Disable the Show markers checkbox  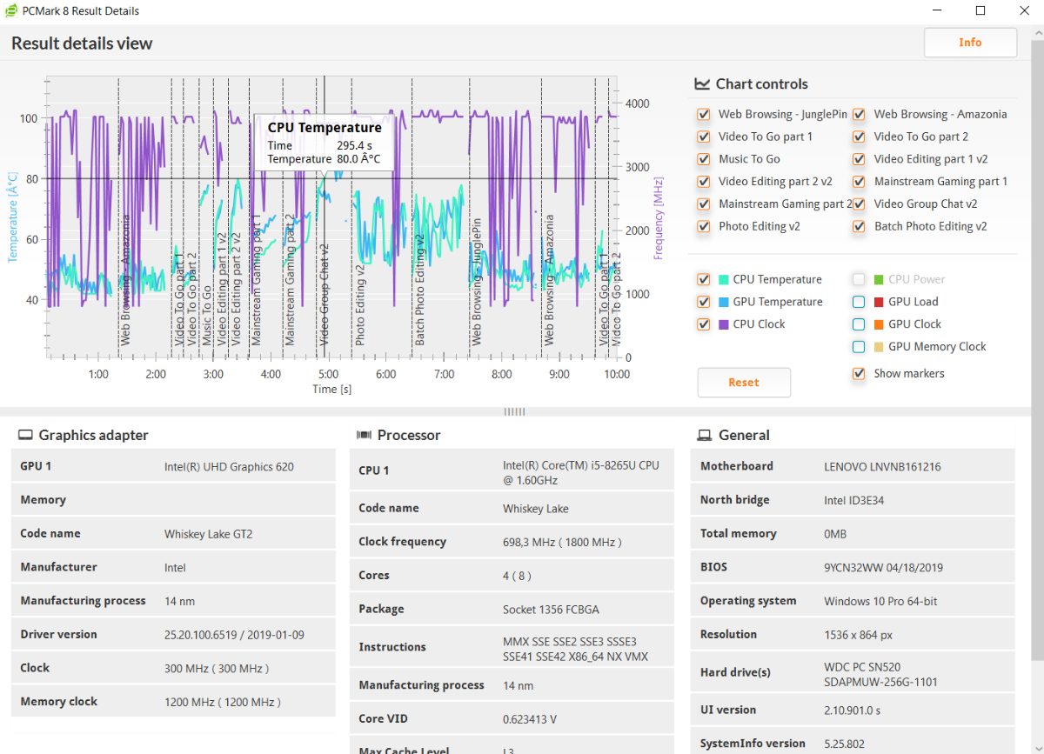859,374
